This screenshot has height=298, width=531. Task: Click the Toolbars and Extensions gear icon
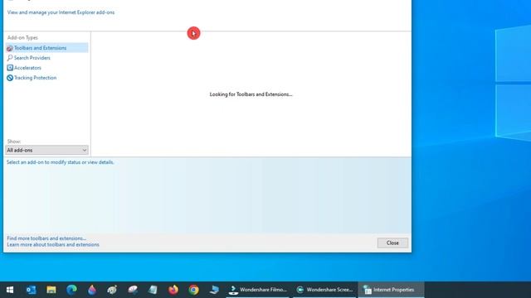pos(10,48)
